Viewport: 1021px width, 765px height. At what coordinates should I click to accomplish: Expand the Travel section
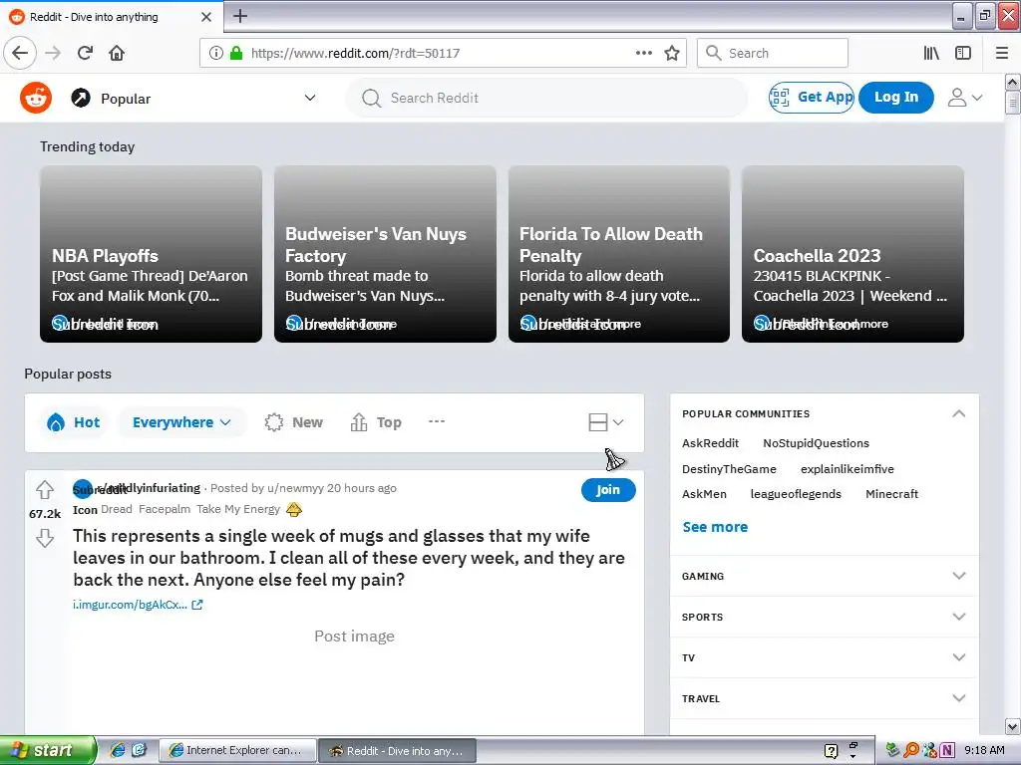click(x=825, y=698)
